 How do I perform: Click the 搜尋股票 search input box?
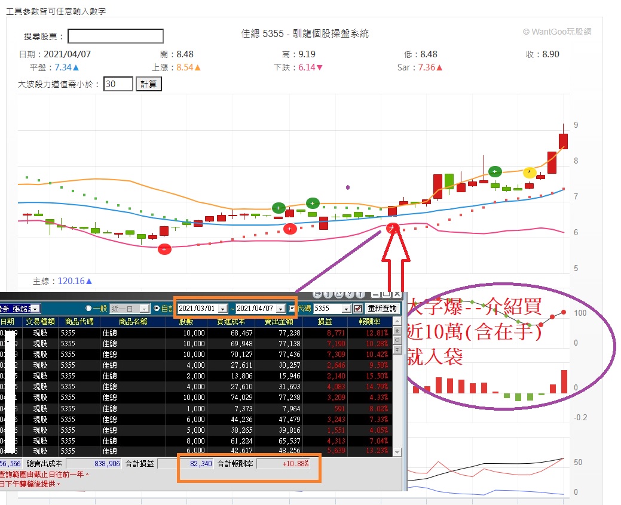coord(115,36)
